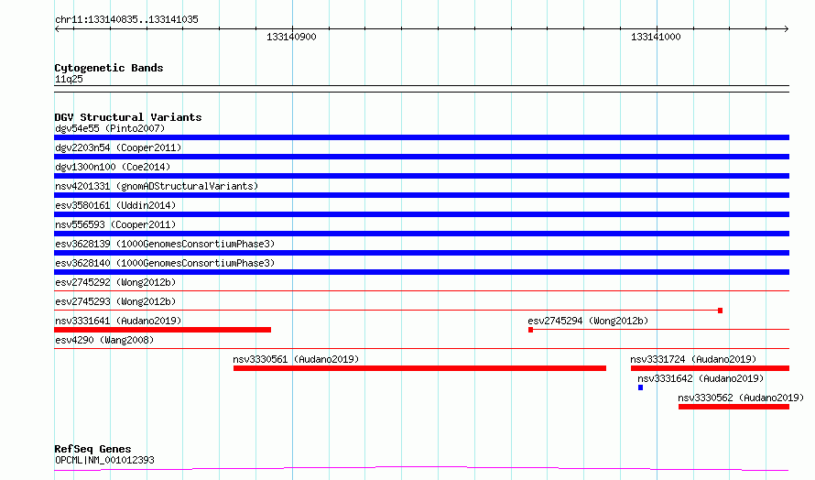Open esv4290 (Wang2008) variant label
Viewport: 815px width, 480px height.
click(104, 340)
